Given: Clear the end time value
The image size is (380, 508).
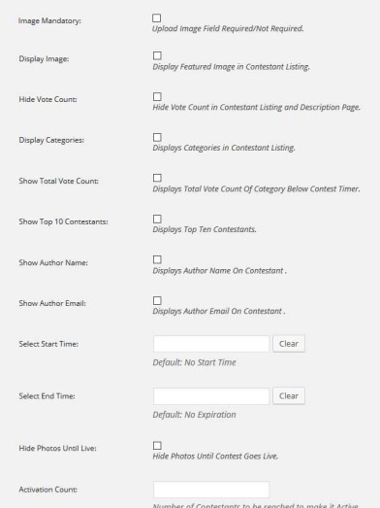Looking at the screenshot, I should point(289,396).
